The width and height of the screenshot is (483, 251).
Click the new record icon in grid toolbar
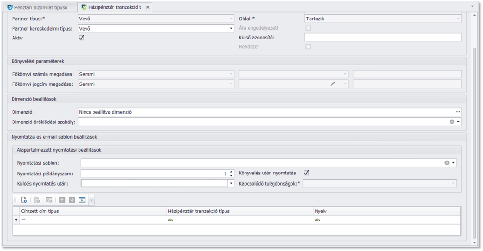tap(24, 200)
